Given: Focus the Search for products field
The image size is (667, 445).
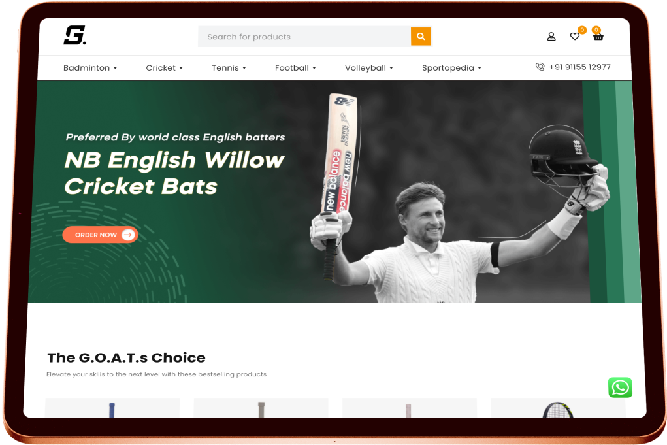Looking at the screenshot, I should coord(304,37).
